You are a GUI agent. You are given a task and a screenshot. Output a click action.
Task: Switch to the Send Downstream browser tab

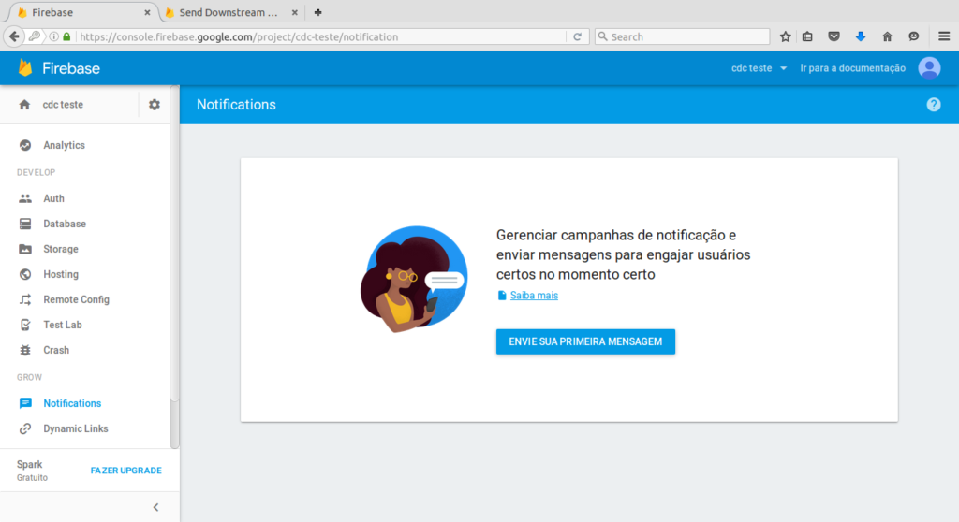(x=231, y=12)
